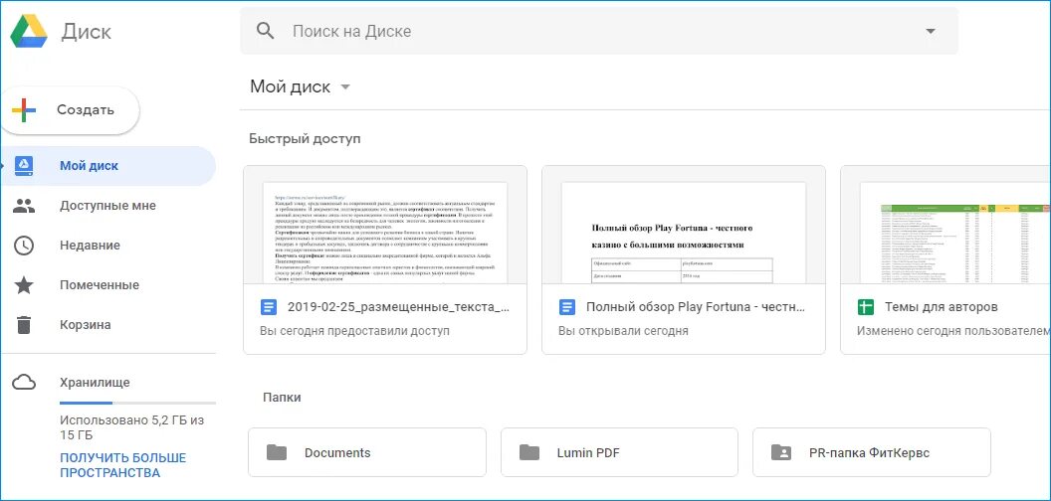
Task: Click file name 'Темы для авторов'
Action: click(942, 307)
